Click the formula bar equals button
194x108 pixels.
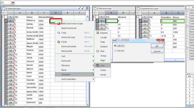(13, 2)
